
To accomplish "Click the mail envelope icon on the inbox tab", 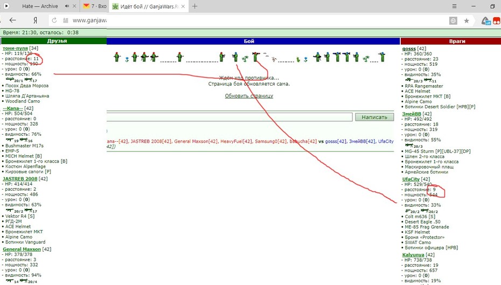I will 86,6.
